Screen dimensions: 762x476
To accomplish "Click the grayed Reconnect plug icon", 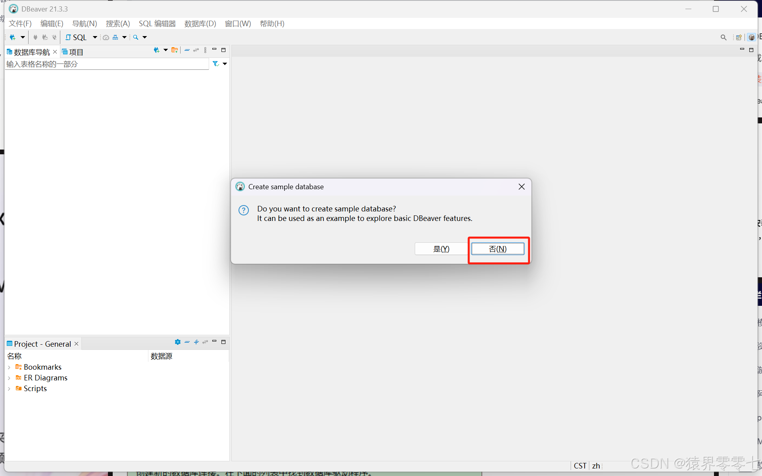I will 45,37.
